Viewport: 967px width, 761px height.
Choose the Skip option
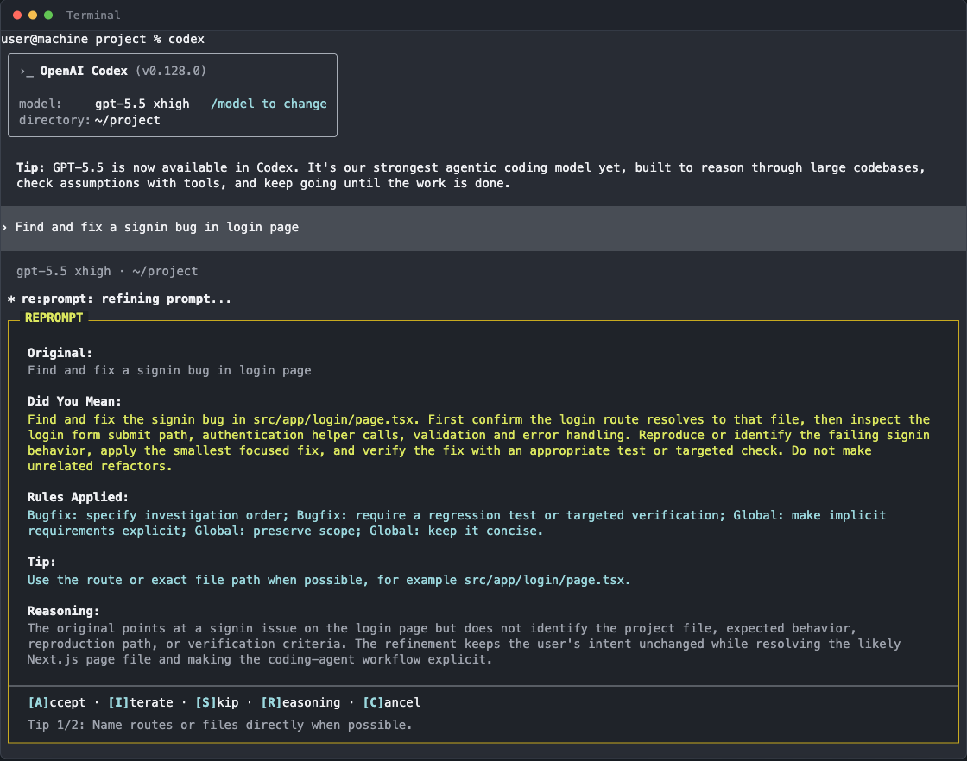coord(217,702)
